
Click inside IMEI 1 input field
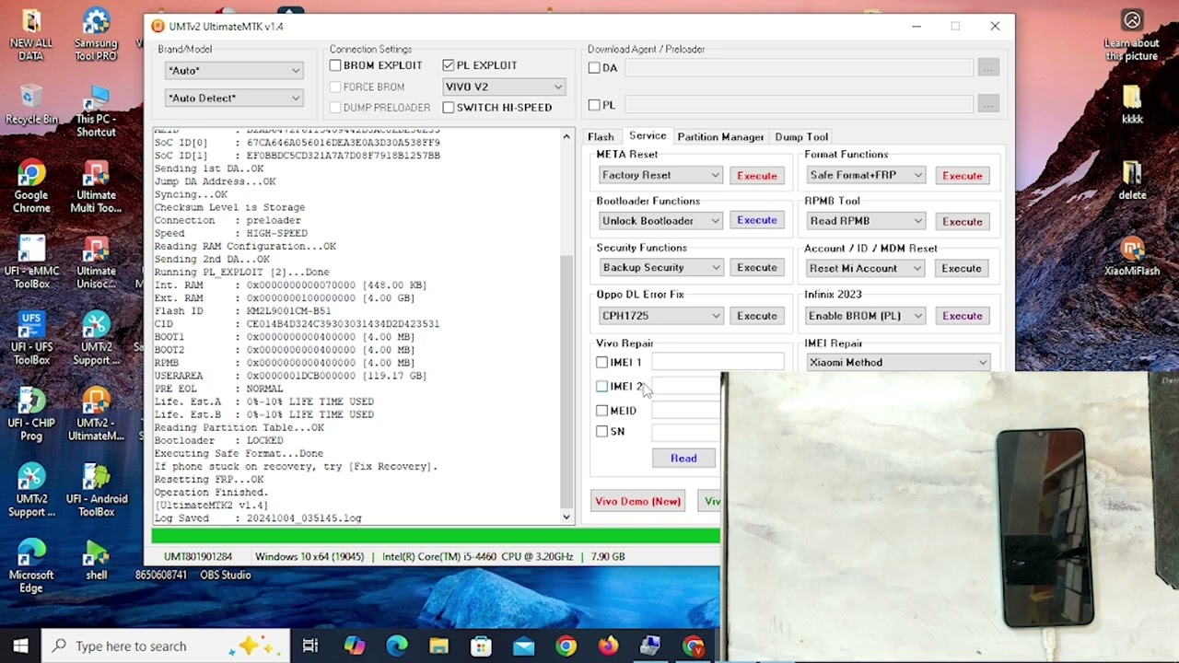(x=718, y=362)
